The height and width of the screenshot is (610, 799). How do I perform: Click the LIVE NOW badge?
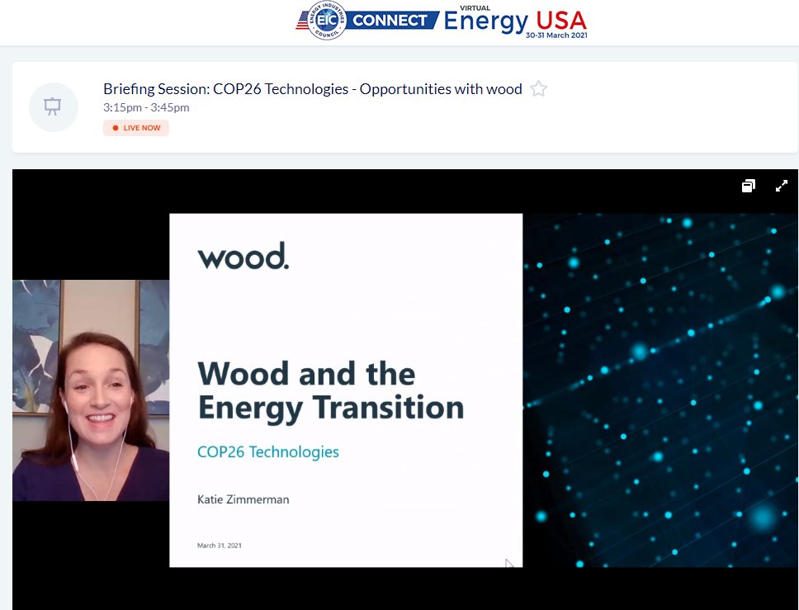coord(136,128)
